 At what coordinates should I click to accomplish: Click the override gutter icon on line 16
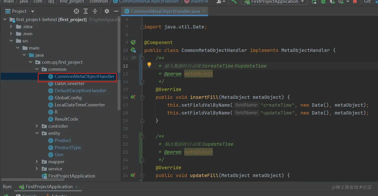[x=133, y=97]
